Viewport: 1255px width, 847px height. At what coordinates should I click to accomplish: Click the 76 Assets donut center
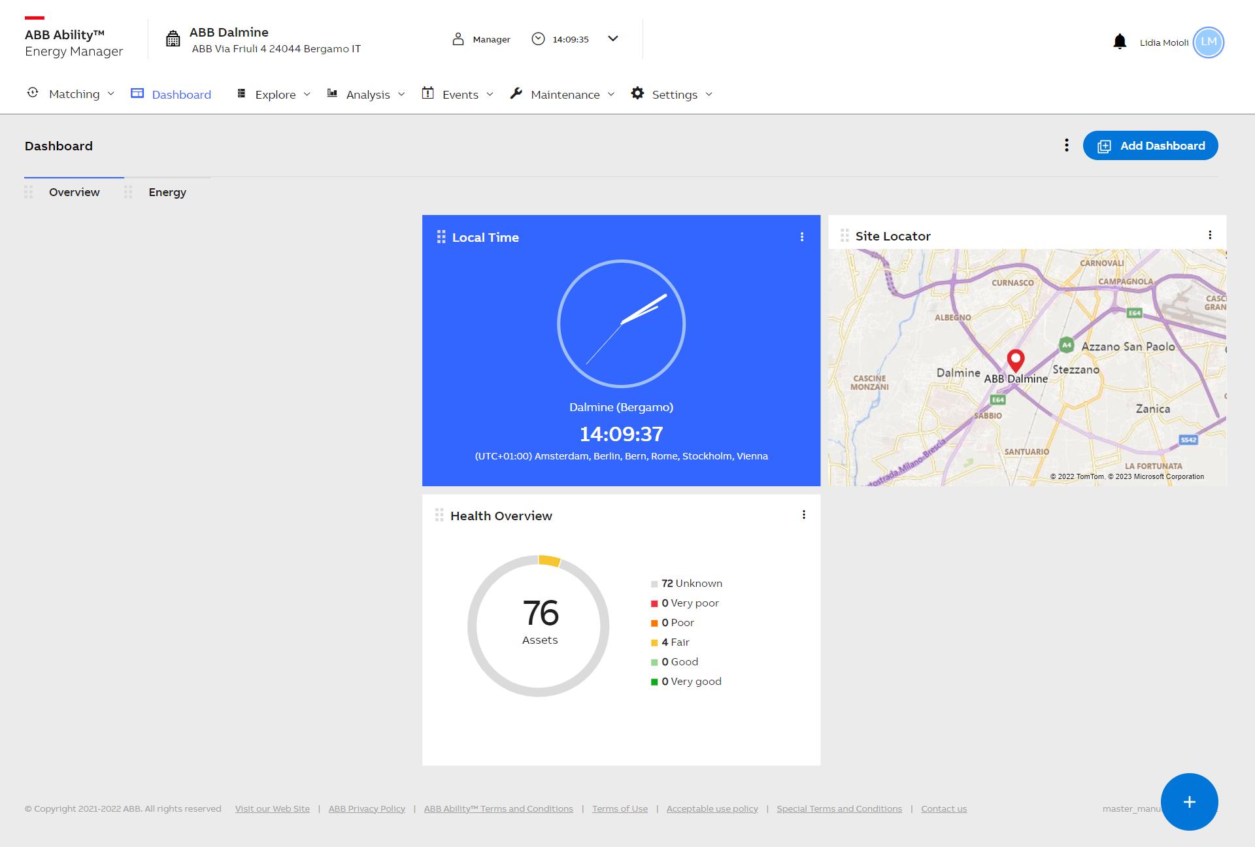tap(540, 622)
